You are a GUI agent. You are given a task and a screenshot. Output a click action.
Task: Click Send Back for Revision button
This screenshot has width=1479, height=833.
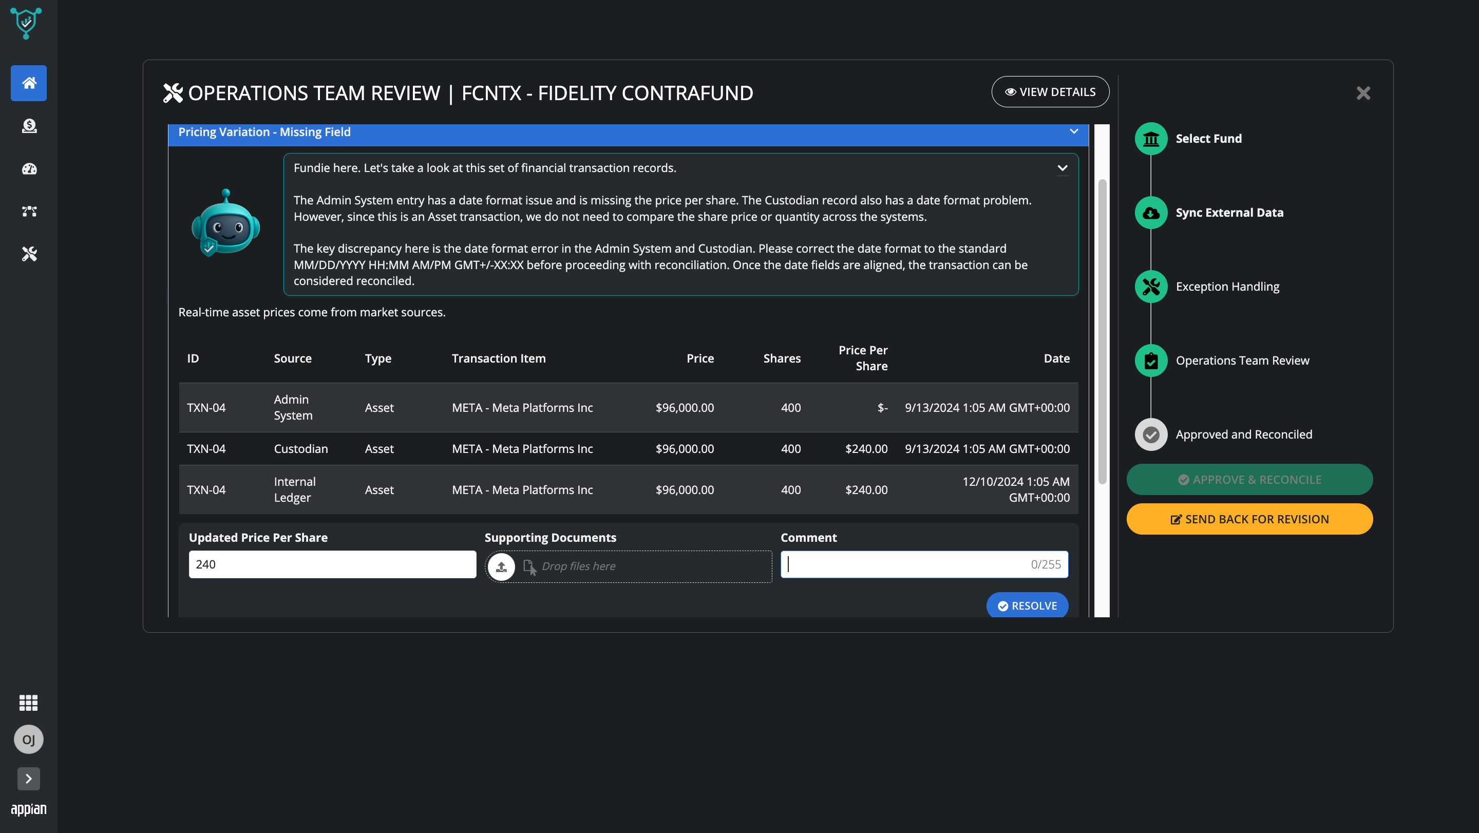[x=1249, y=519]
